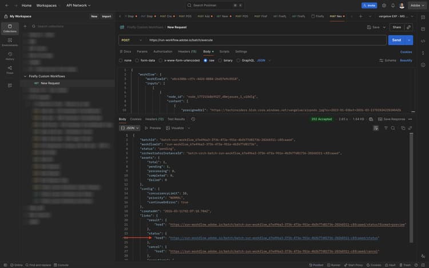
Task: Switch to the request Headers tab
Action: pyautogui.click(x=187, y=51)
